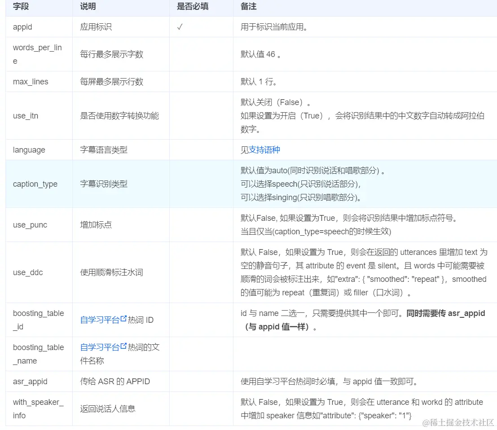Open 自学习平台 link in boosting_table_name row
The height and width of the screenshot is (430, 497).
(100, 347)
